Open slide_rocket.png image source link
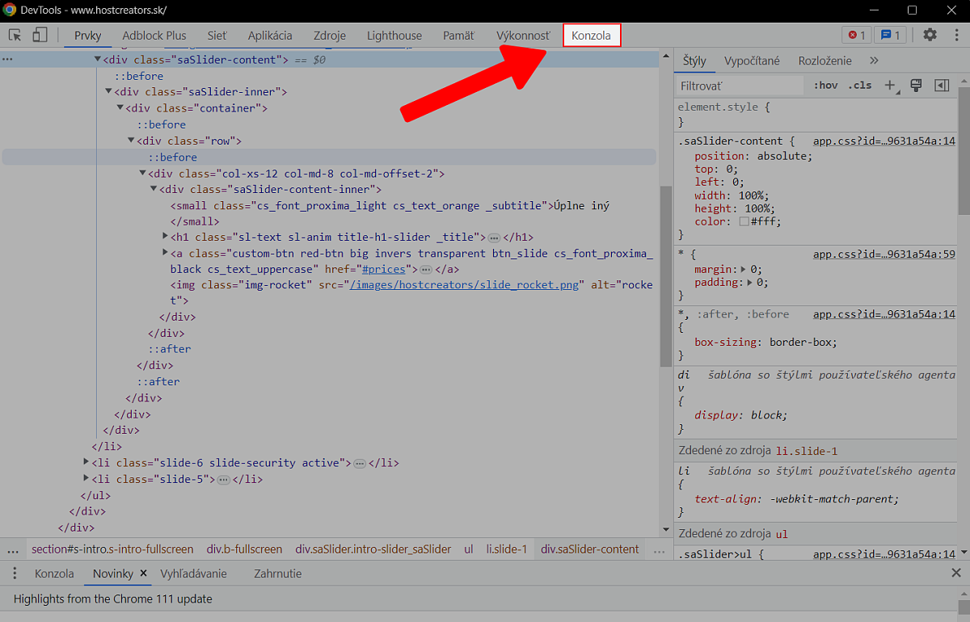Image resolution: width=970 pixels, height=622 pixels. [466, 285]
